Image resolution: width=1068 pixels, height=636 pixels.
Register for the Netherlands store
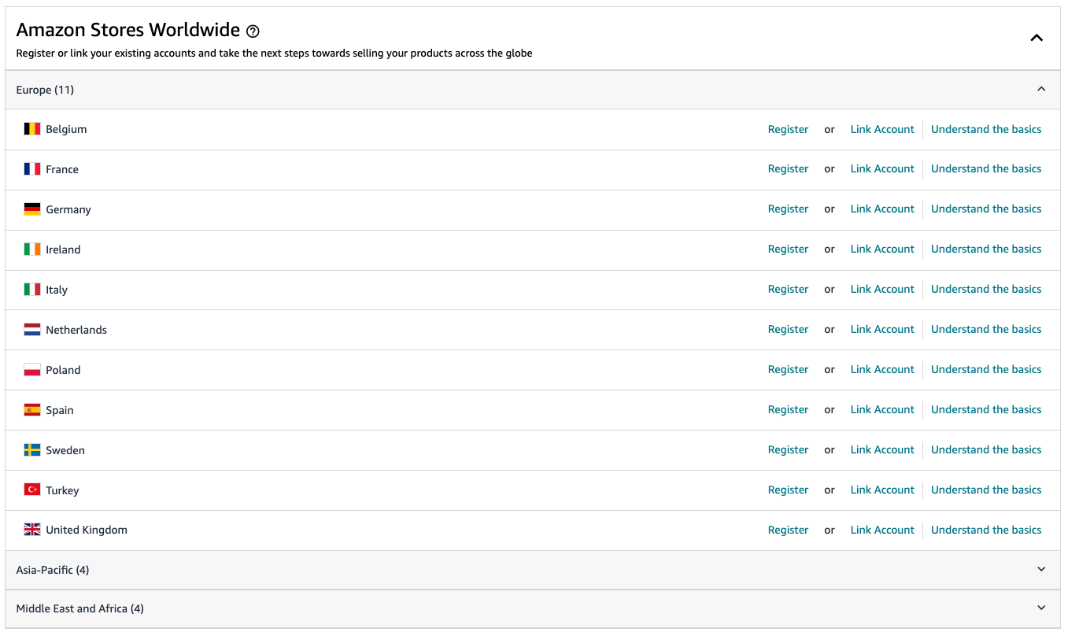pyautogui.click(x=788, y=329)
